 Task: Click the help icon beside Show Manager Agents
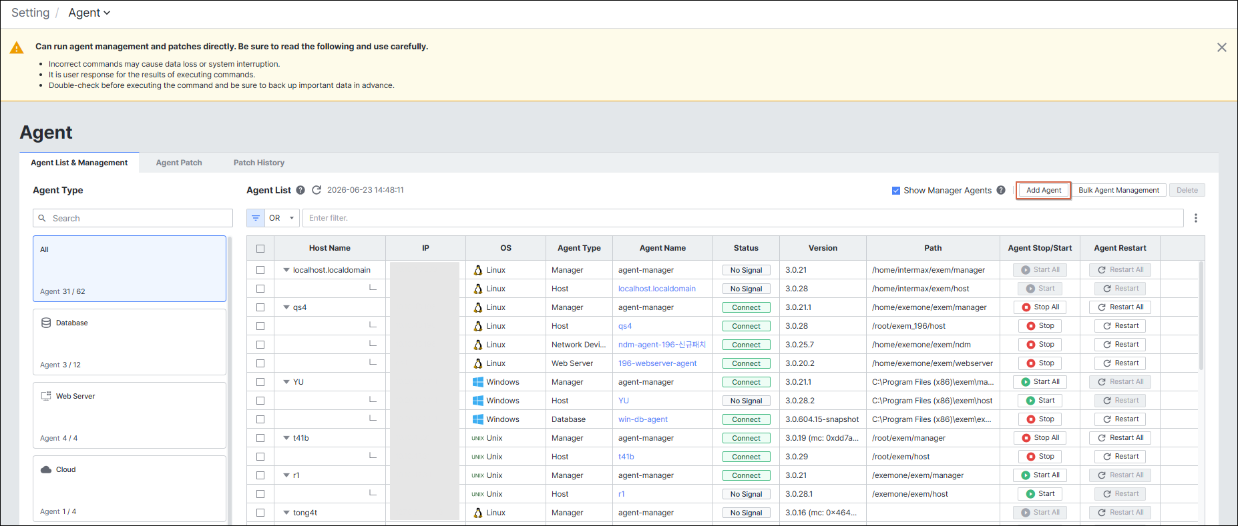pyautogui.click(x=1001, y=190)
